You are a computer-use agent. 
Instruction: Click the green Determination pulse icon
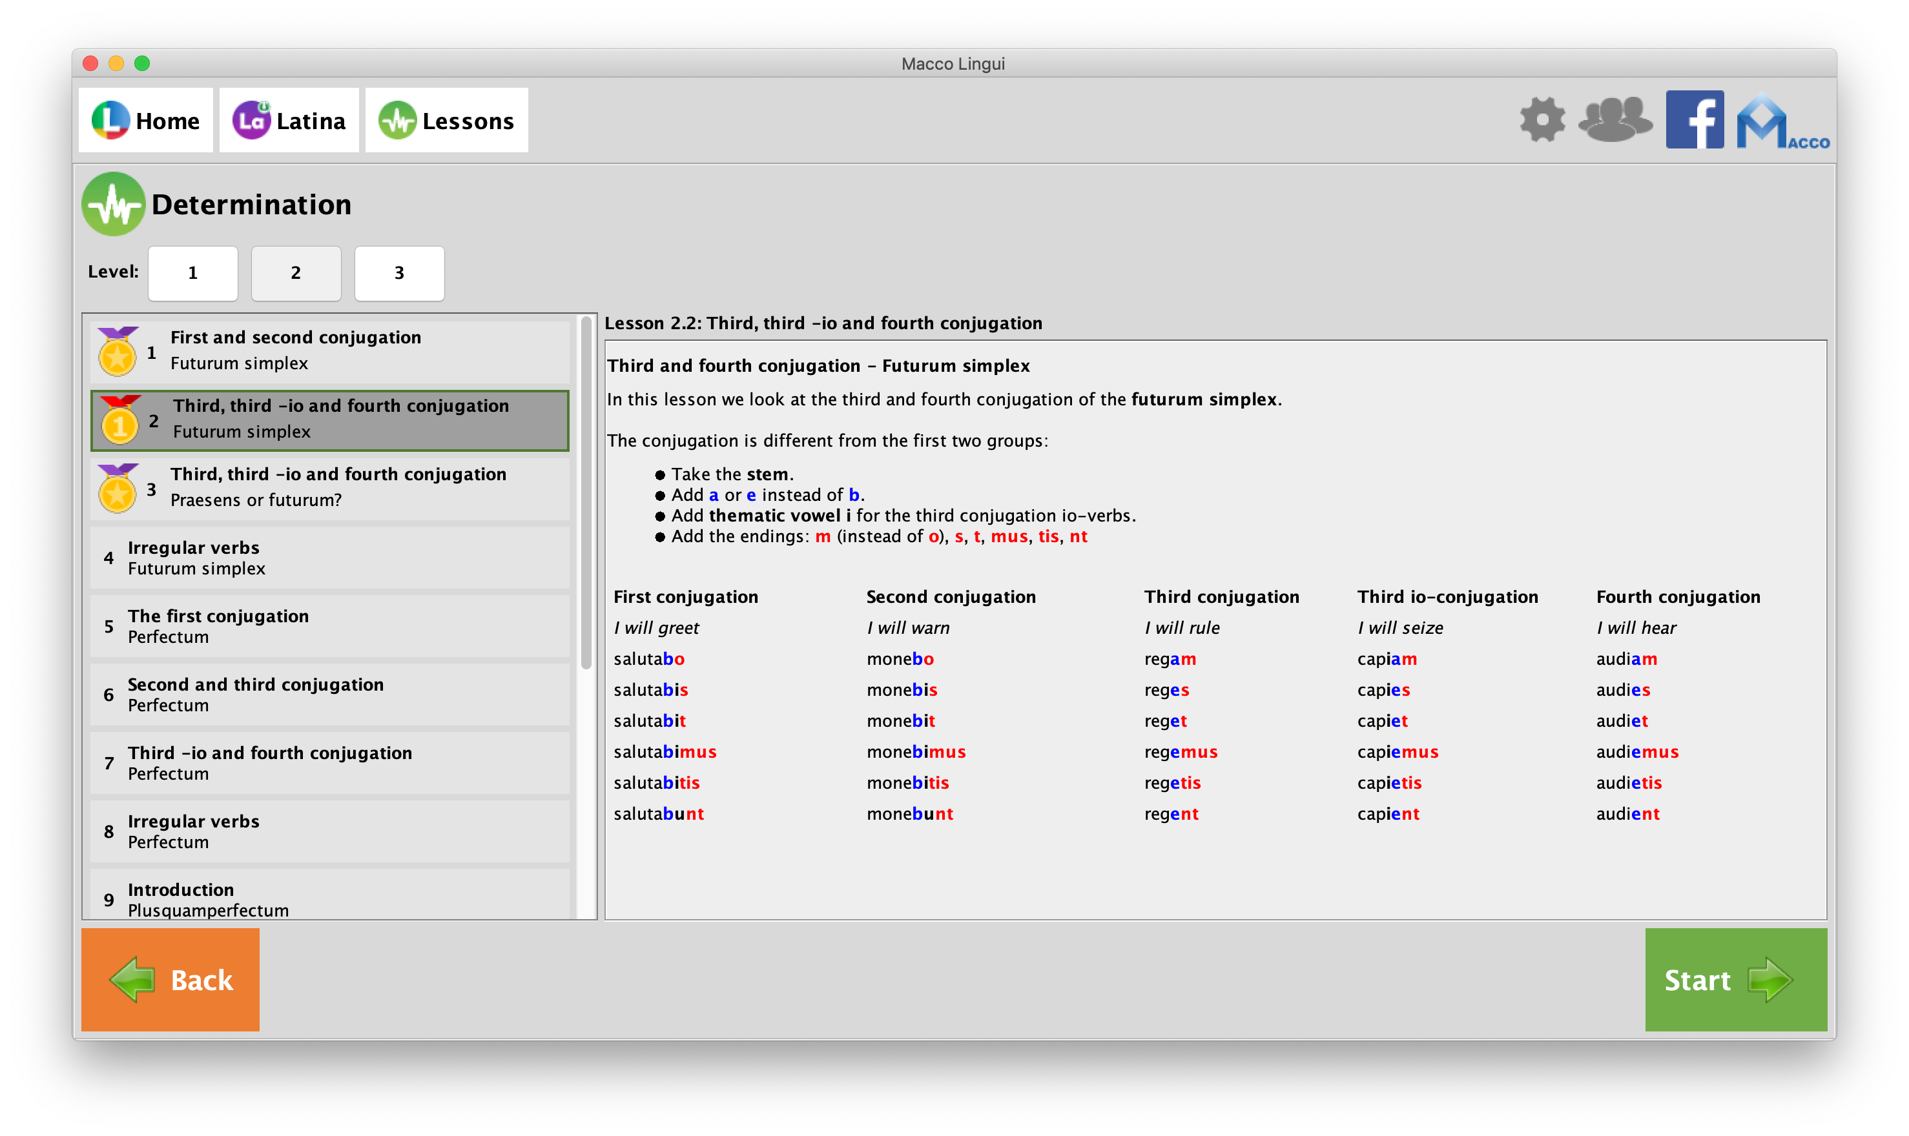pyautogui.click(x=113, y=205)
